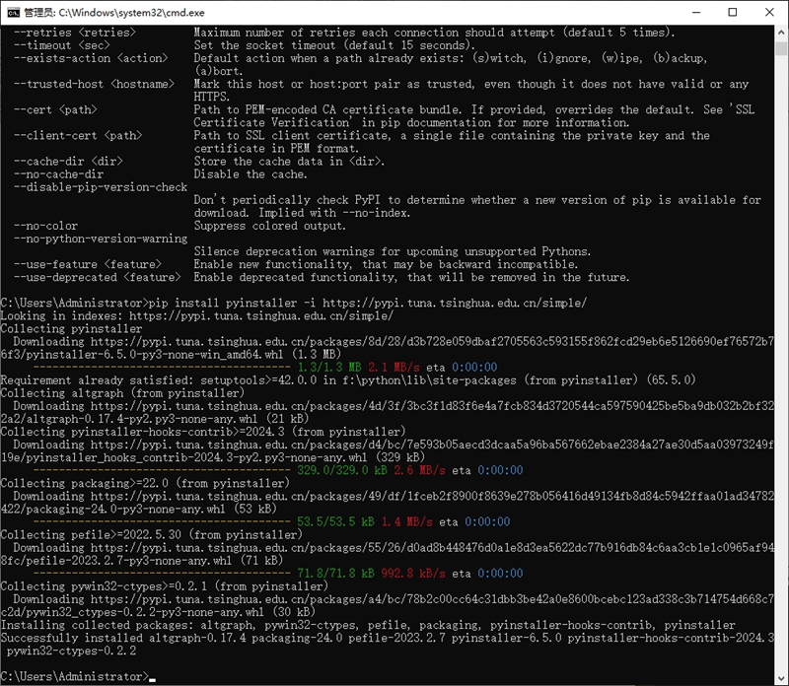789x686 pixels.
Task: Click the scrollbar down arrow
Action: pos(781,678)
